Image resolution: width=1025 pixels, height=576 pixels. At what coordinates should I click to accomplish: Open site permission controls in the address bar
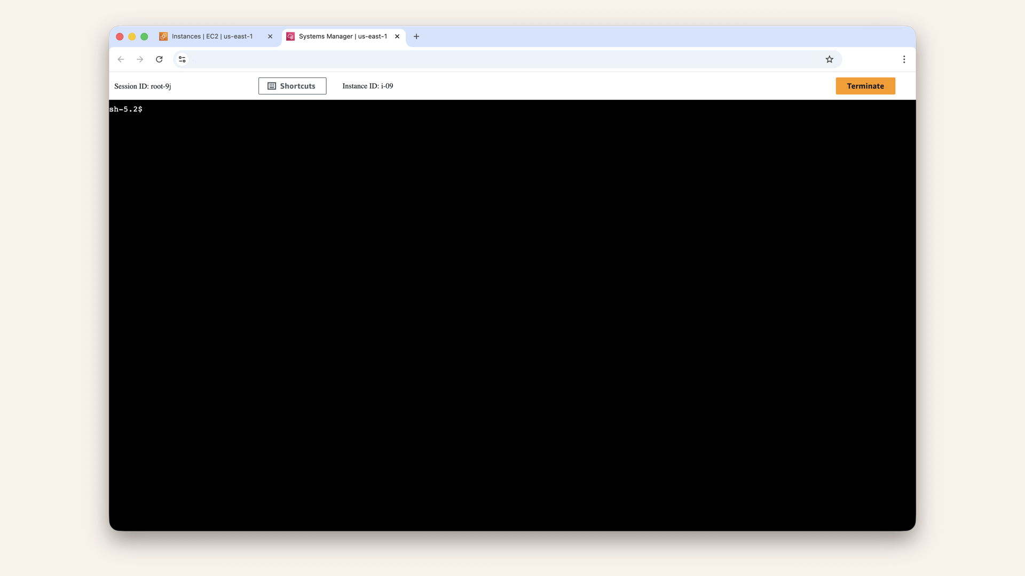(x=182, y=59)
